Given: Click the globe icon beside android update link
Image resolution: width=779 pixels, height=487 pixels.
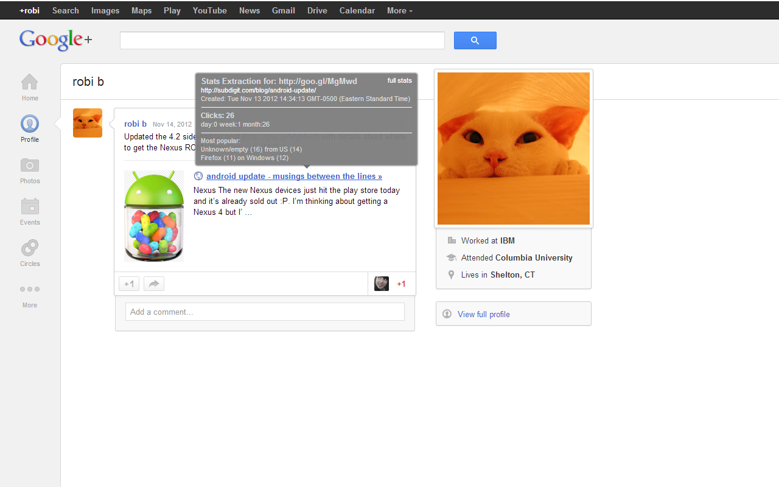Looking at the screenshot, I should (198, 176).
